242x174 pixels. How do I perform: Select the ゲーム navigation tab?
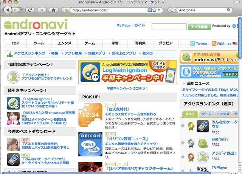[x=90, y=43]
